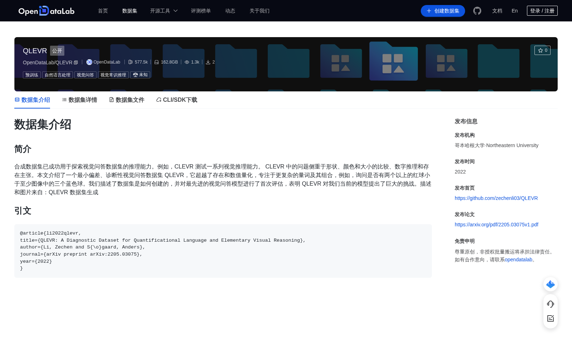Click the file count icon near 577.5k

130,62
